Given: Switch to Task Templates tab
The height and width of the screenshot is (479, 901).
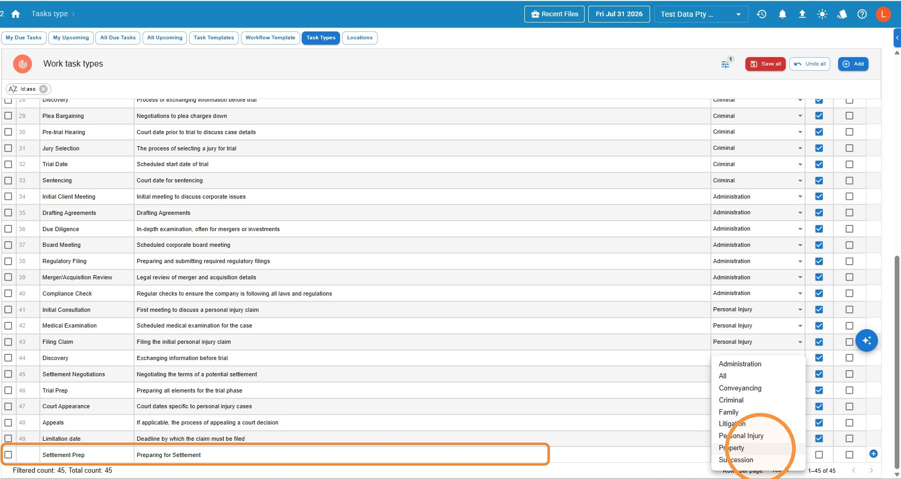Looking at the screenshot, I should [214, 38].
